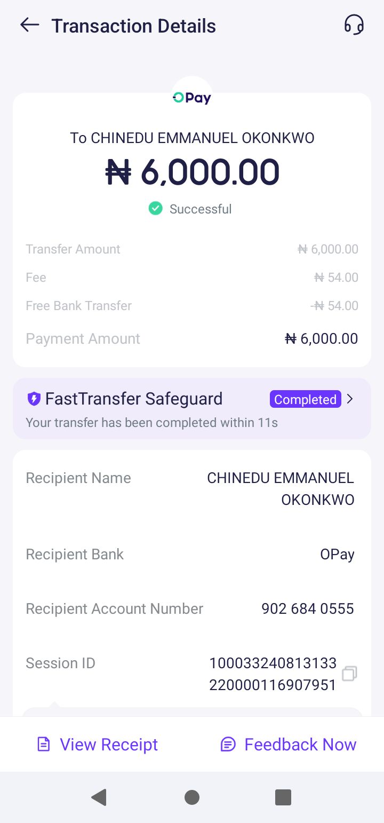Open View Receipt
The height and width of the screenshot is (823, 384).
109,744
